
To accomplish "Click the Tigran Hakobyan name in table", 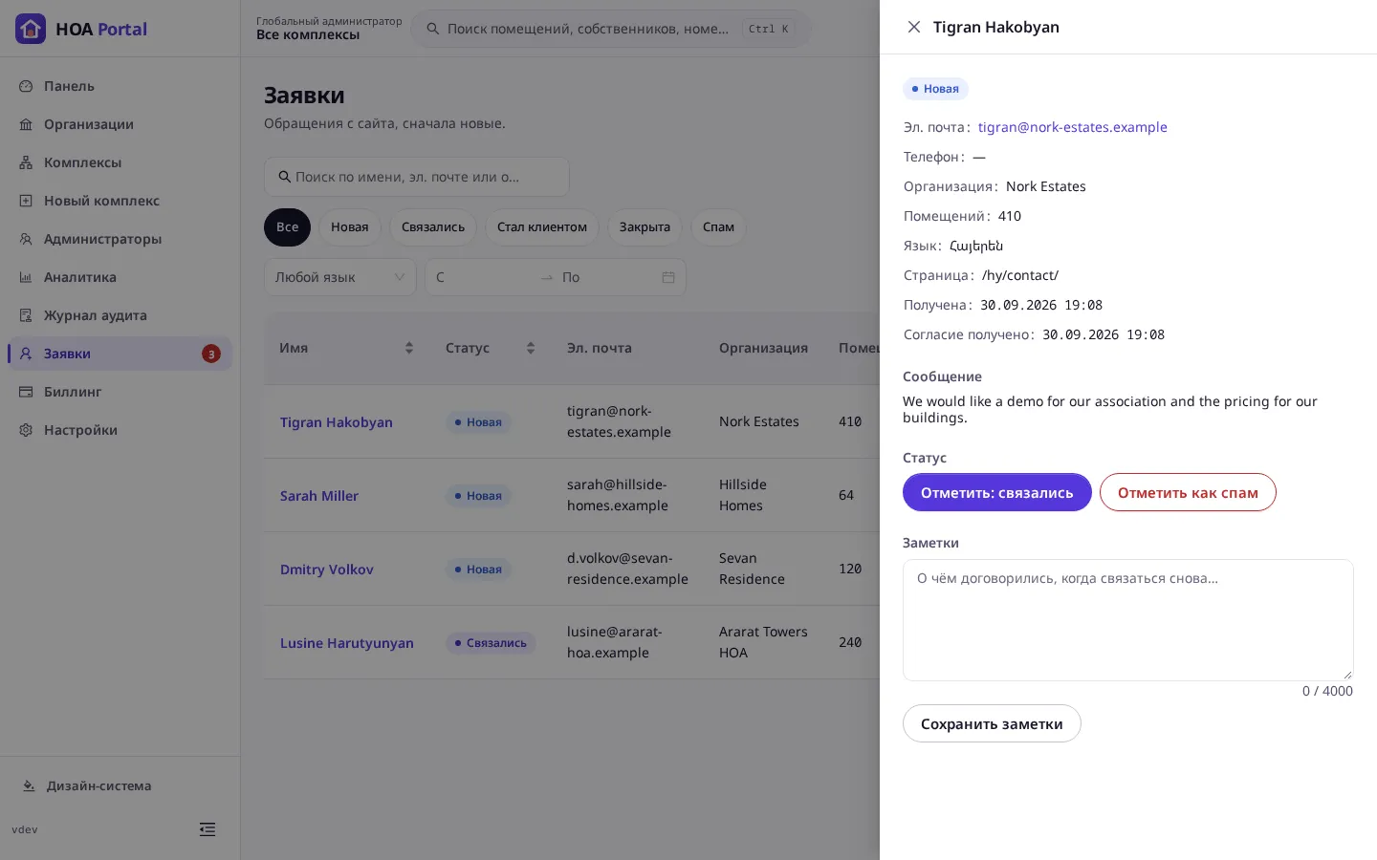I will [x=337, y=422].
